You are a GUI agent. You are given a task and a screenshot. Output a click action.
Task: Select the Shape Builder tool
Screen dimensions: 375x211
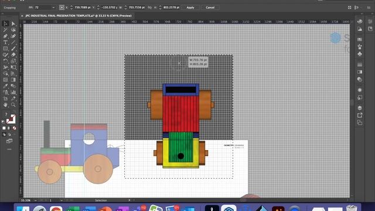click(x=5, y=73)
